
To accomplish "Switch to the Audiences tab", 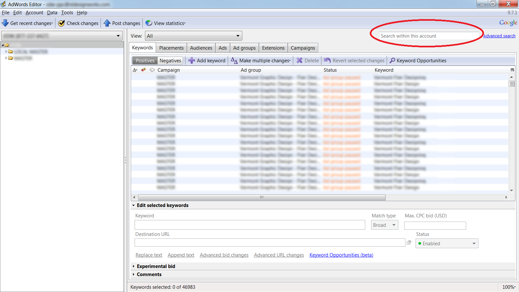I will pyautogui.click(x=201, y=48).
